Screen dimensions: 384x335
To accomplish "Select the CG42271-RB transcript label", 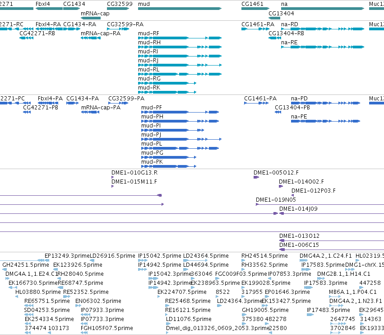I will [37, 33].
